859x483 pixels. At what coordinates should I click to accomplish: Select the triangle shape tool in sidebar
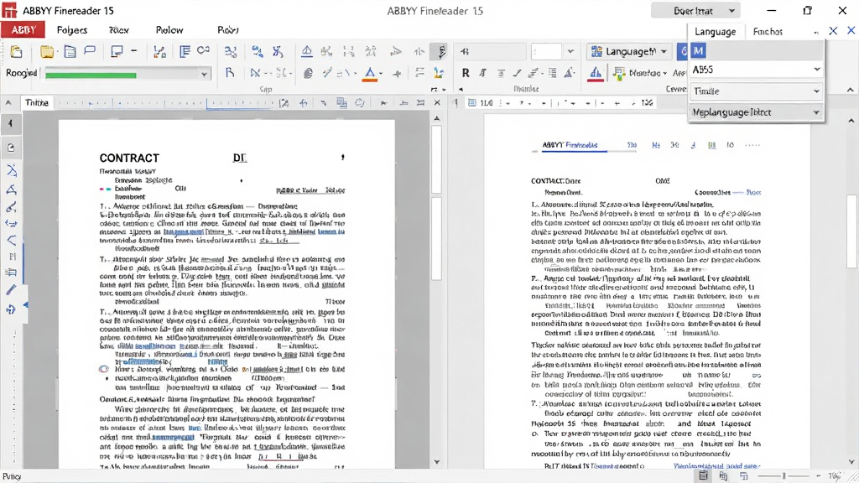(x=11, y=190)
